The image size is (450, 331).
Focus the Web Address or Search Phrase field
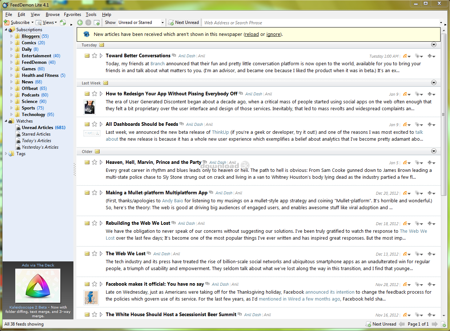coord(321,22)
